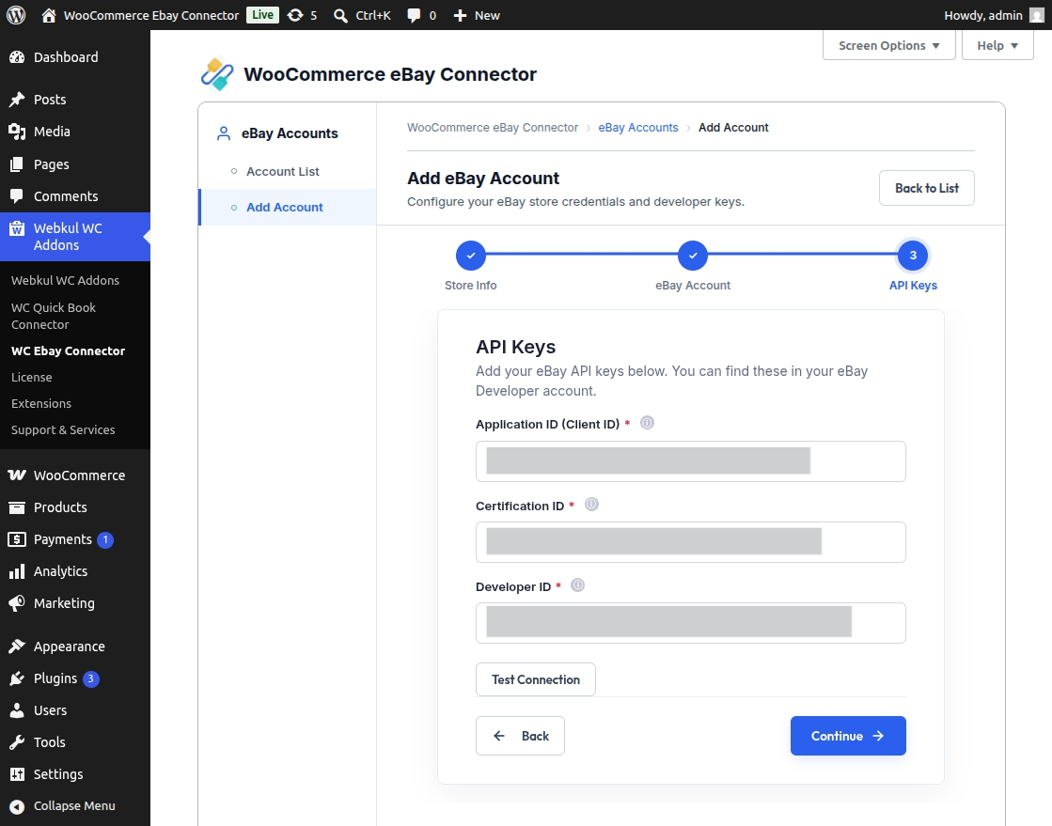Focus the Developer ID input field

tap(690, 623)
